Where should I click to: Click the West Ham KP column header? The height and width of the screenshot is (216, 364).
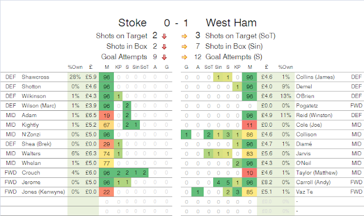coord(237,67)
